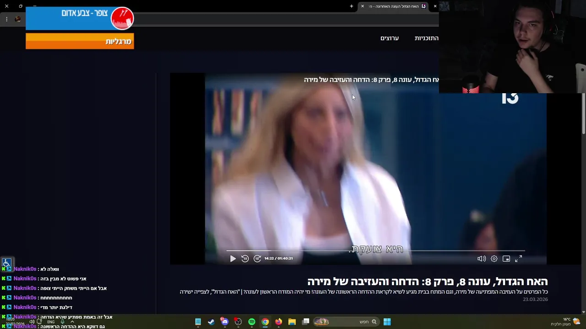Open OBS Studio from taskbar
The image size is (586, 329).
coord(238,322)
